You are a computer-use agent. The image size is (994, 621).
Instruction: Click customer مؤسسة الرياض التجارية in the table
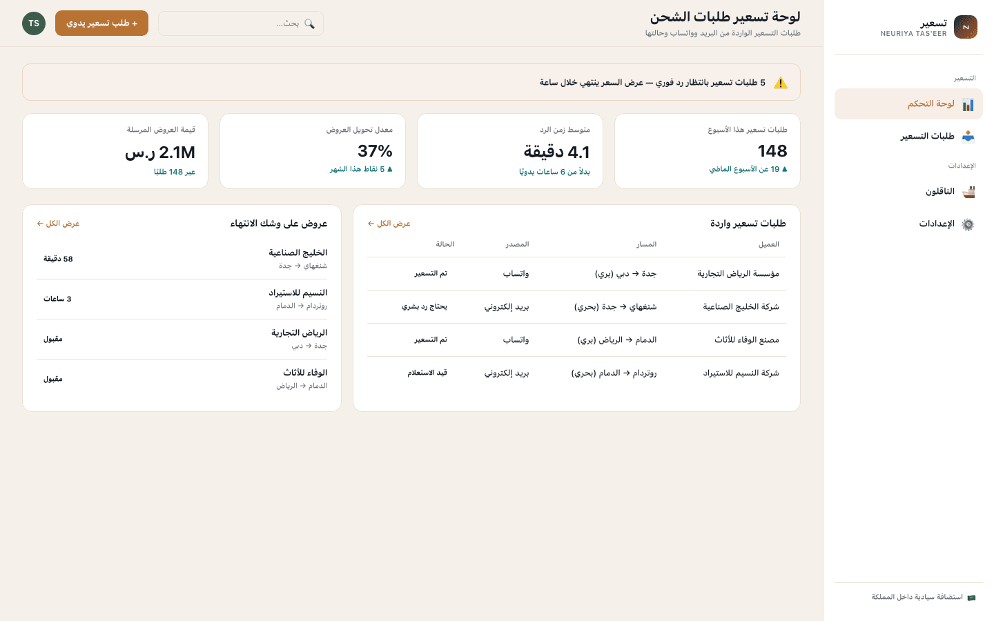pyautogui.click(x=738, y=274)
